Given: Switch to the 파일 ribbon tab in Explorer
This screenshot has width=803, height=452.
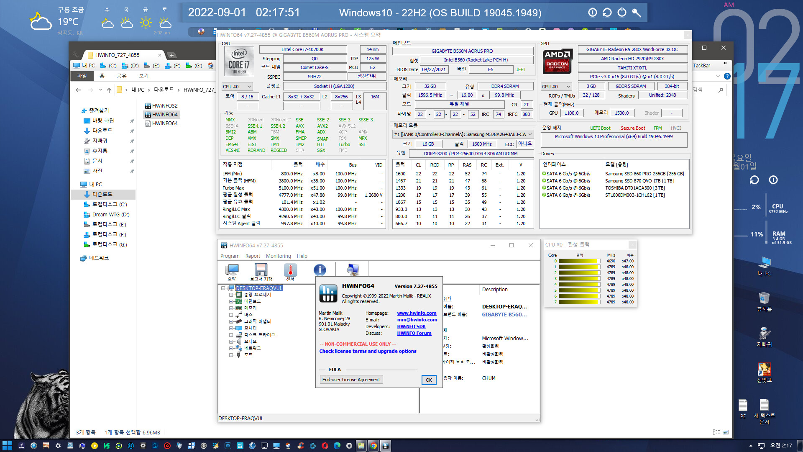Looking at the screenshot, I should [82, 76].
